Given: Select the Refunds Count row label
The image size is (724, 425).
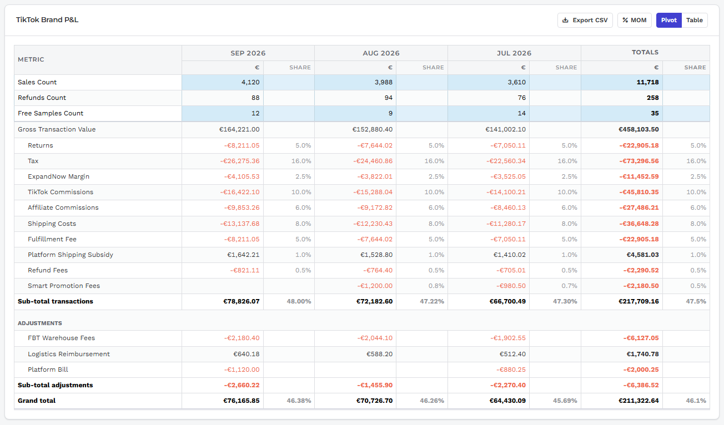Looking at the screenshot, I should coord(42,98).
